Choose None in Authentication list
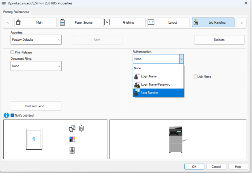 pos(158,68)
